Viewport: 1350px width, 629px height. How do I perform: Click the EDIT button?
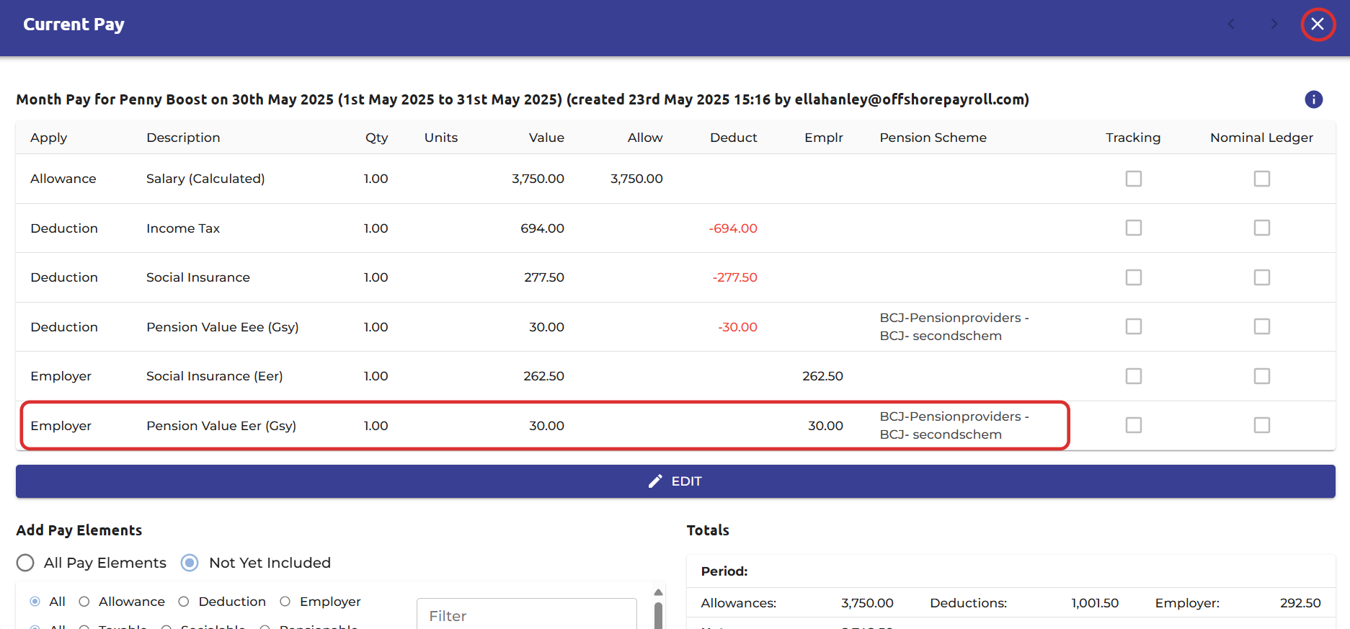coord(675,481)
